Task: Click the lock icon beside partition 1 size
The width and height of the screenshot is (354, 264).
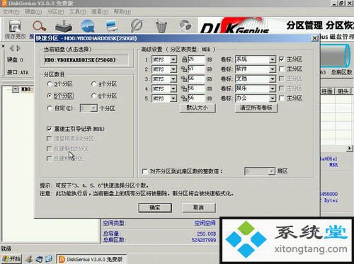Action: tap(184, 59)
